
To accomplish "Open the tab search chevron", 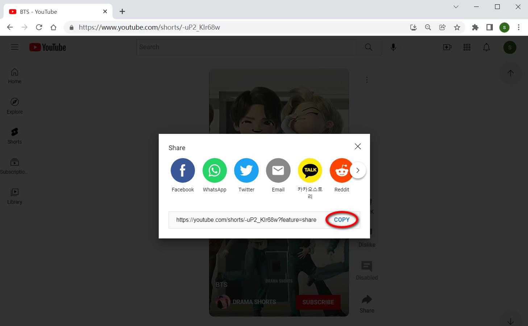I will point(456,7).
